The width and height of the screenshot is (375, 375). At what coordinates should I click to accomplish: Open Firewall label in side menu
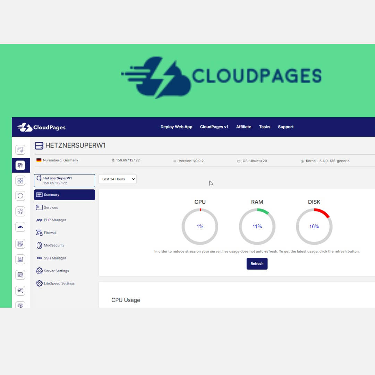[50, 233]
